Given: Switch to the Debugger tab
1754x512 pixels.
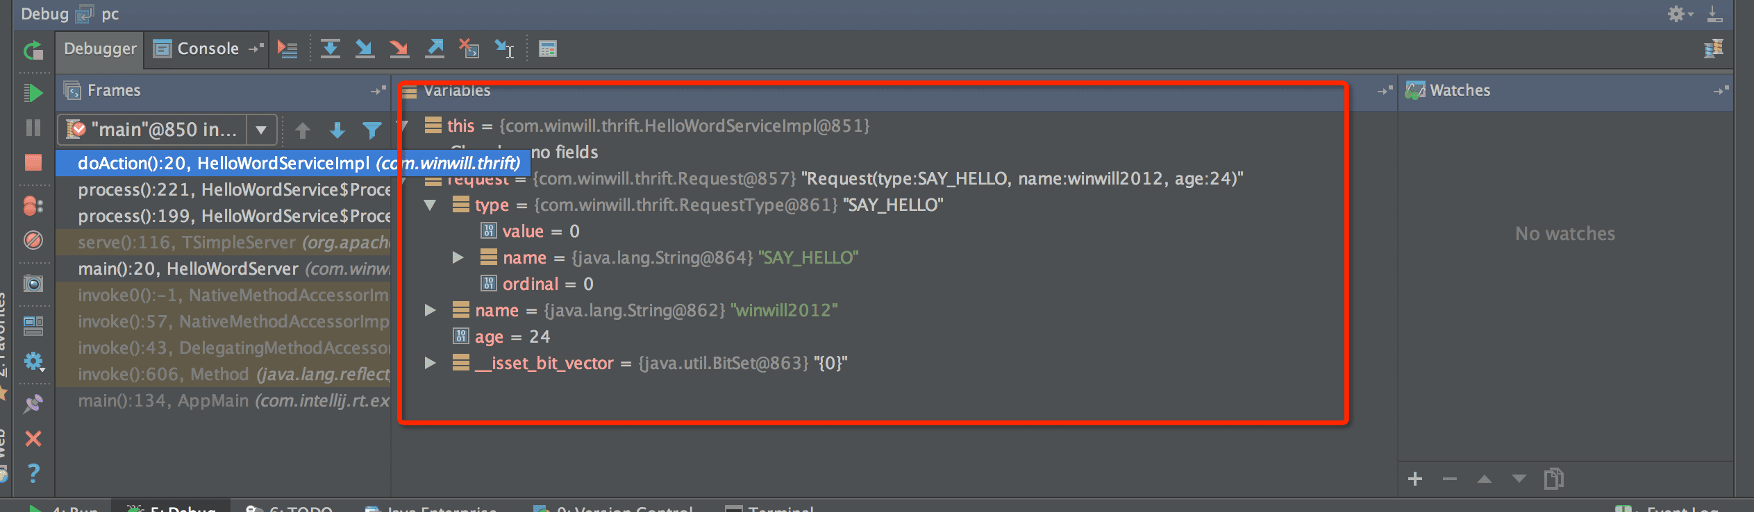Looking at the screenshot, I should click(x=100, y=49).
